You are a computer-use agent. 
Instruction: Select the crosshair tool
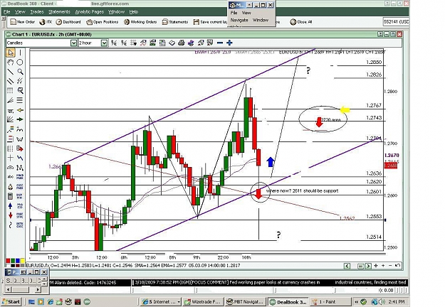point(11,158)
